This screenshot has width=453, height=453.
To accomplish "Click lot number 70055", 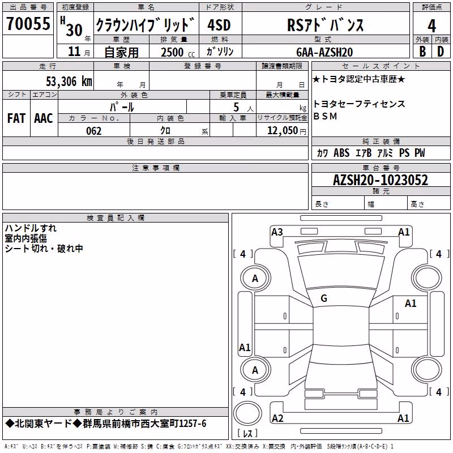I will pyautogui.click(x=28, y=24).
